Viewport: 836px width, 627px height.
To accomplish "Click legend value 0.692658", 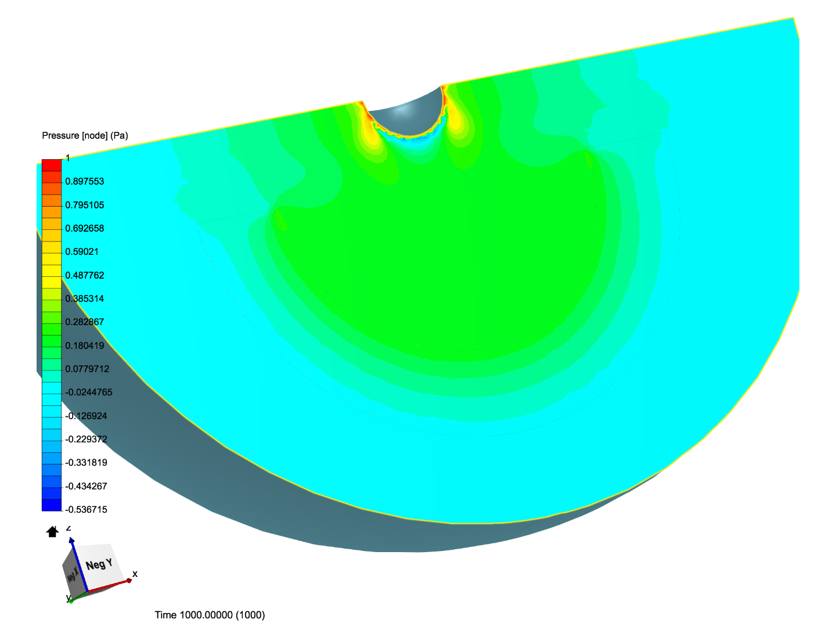I will point(85,228).
